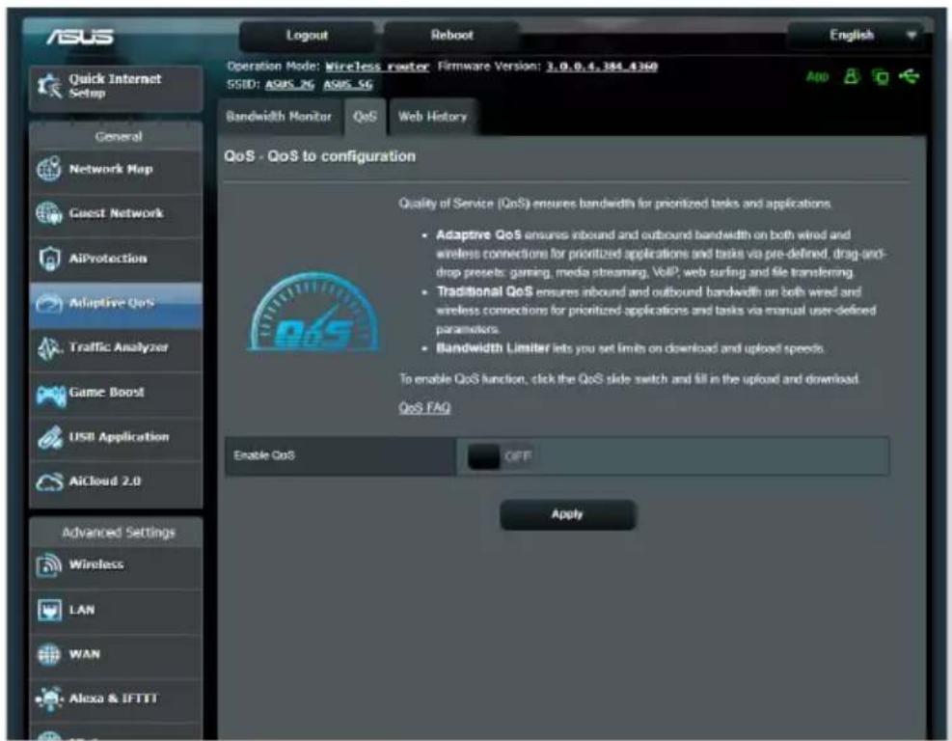This screenshot has width=952, height=741.
Task: Click the Logout button
Action: tap(307, 36)
